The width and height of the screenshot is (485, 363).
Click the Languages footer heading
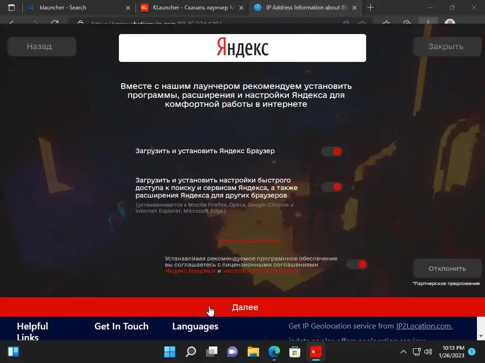click(195, 326)
